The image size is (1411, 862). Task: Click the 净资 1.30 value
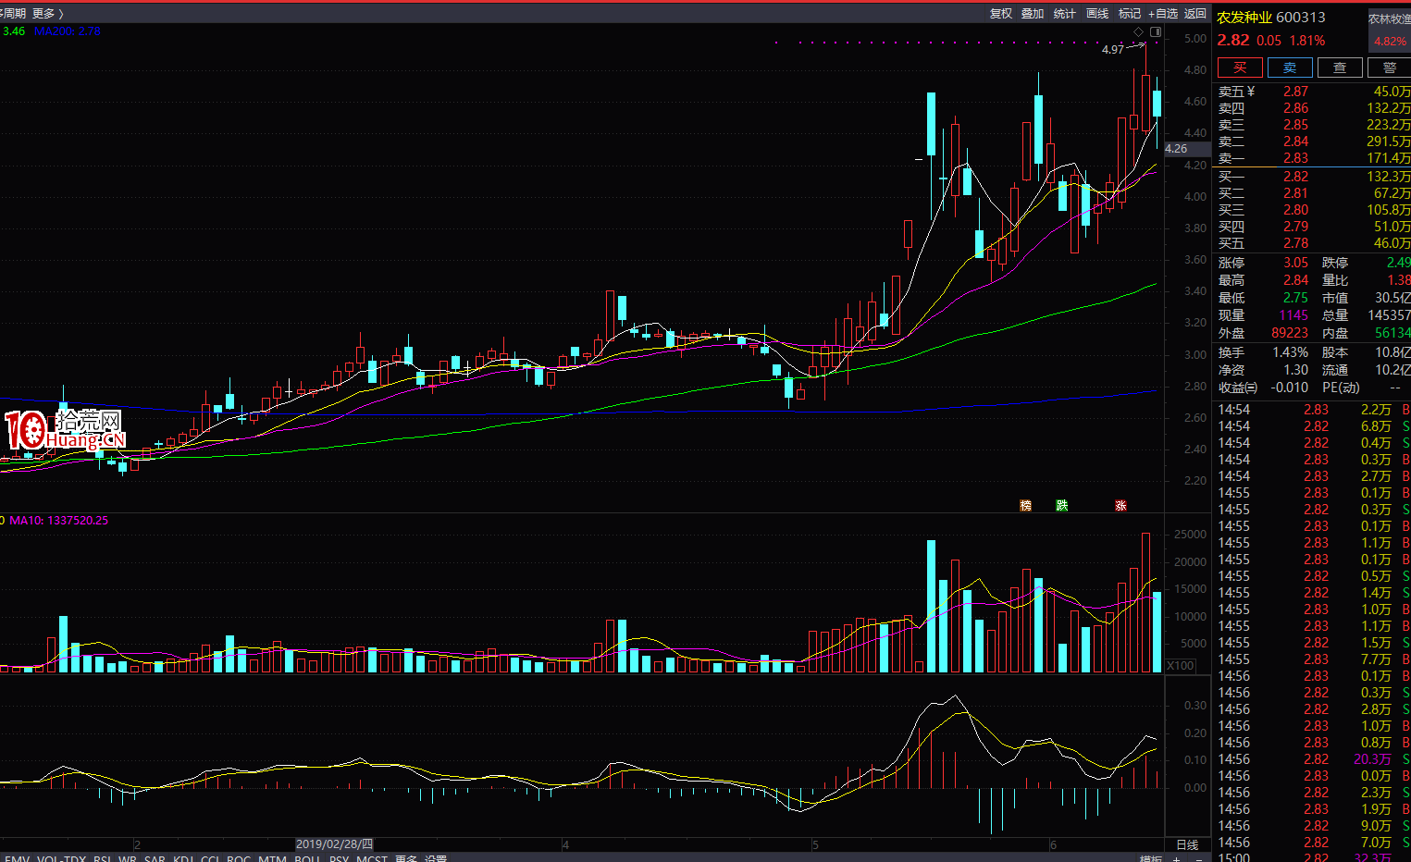[x=1295, y=370]
